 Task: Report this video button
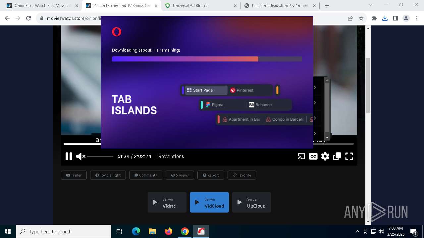[x=211, y=175]
